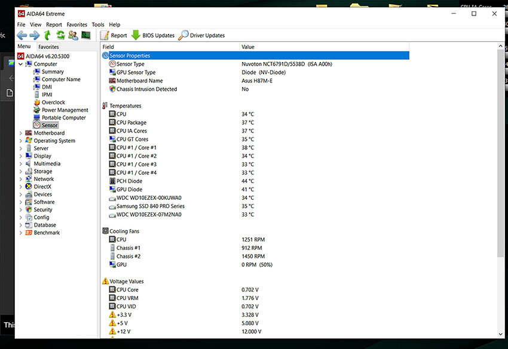The height and width of the screenshot is (349, 508).
Task: Switch to the Favorites tab
Action: (48, 47)
